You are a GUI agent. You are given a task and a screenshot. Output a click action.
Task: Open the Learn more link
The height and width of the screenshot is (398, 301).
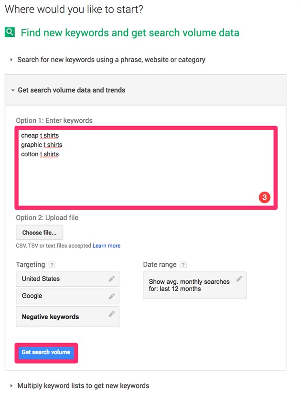107,246
